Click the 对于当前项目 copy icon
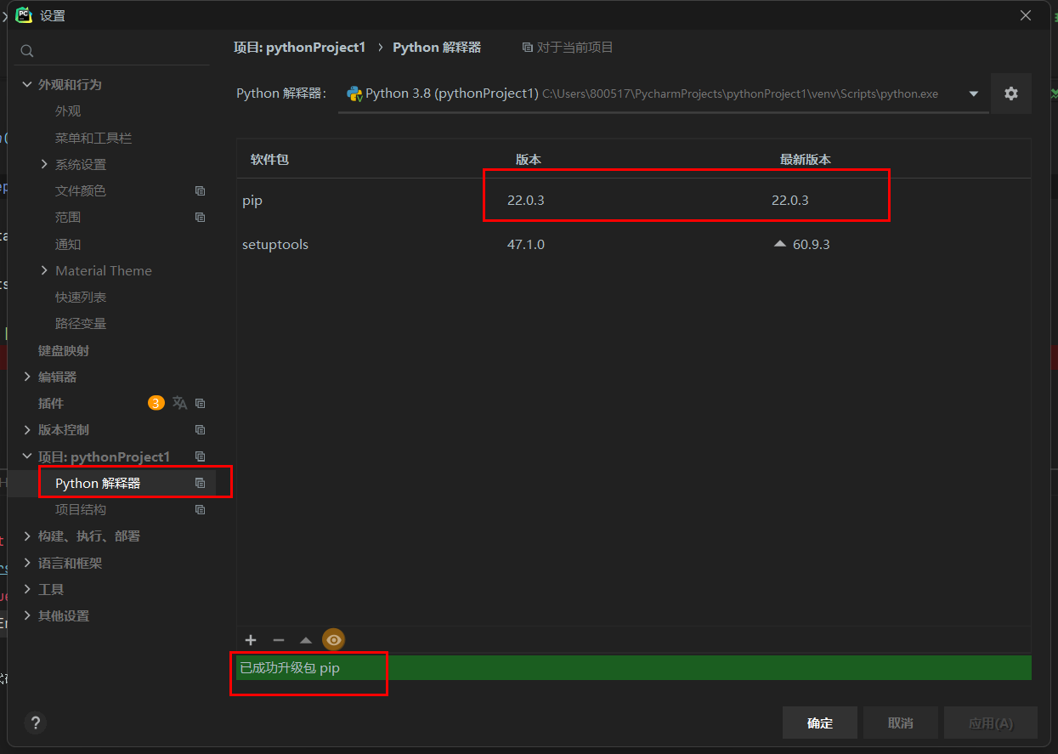This screenshot has width=1058, height=754. 528,48
